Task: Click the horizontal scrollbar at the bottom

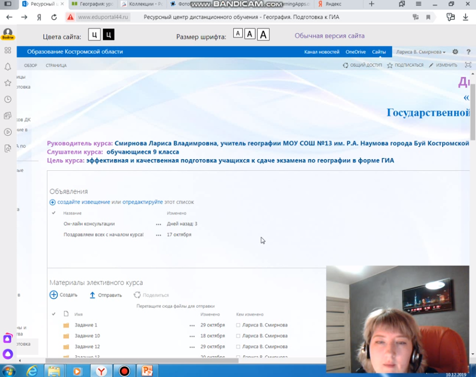Action: pyautogui.click(x=142, y=360)
